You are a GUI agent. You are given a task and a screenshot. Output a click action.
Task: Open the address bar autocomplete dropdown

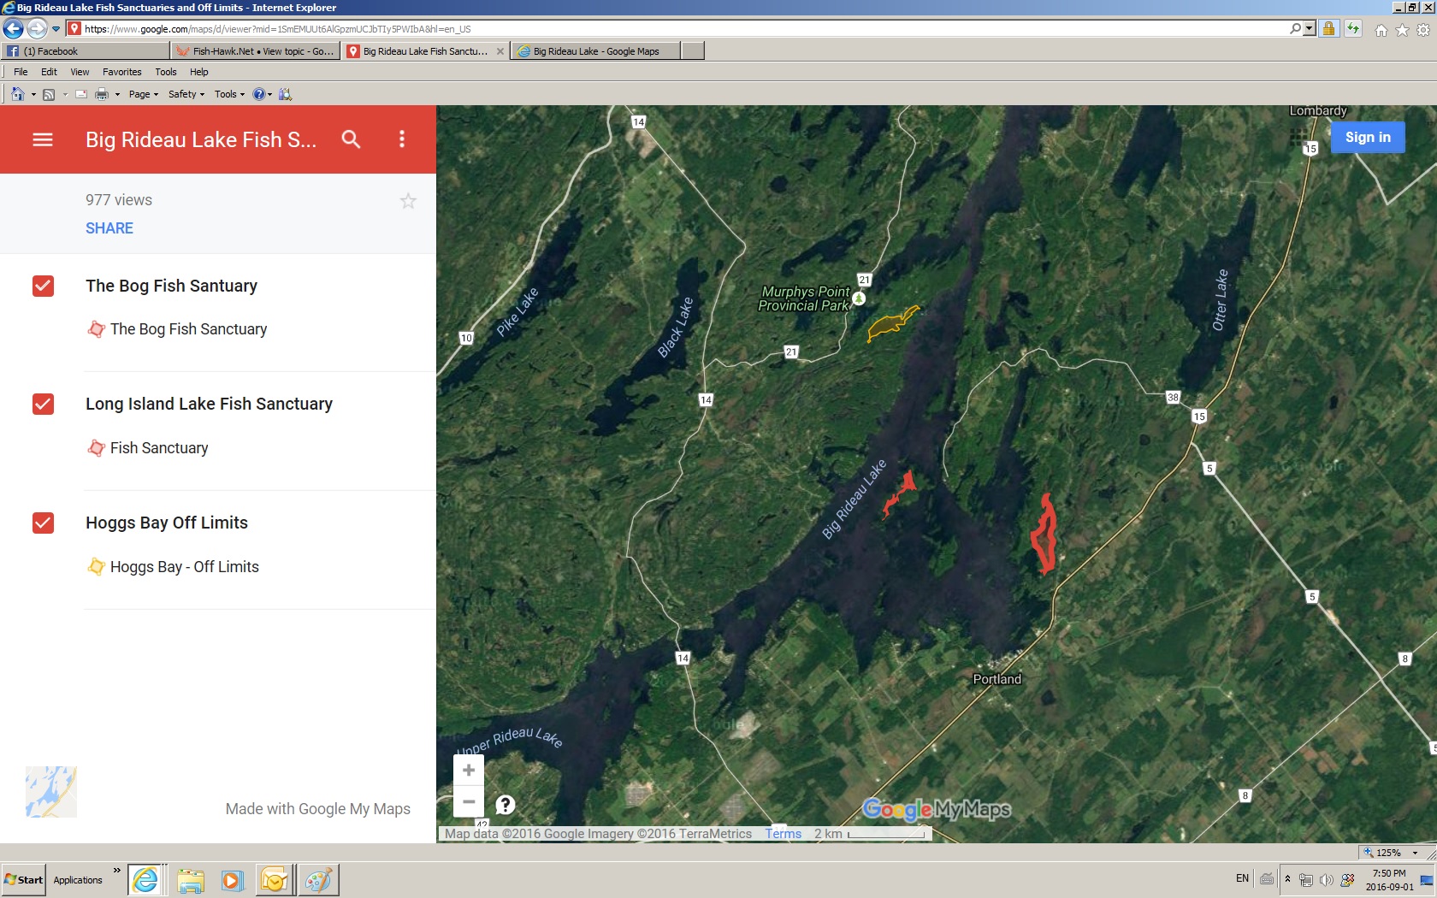[x=1309, y=28]
